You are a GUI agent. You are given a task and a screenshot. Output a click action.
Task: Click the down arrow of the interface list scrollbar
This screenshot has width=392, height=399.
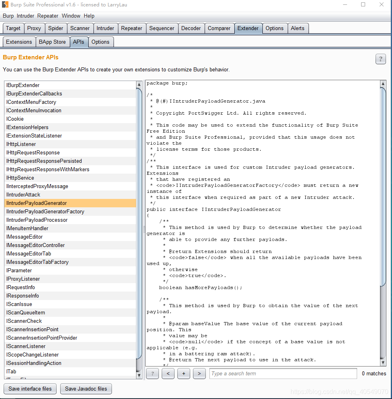(x=139, y=375)
